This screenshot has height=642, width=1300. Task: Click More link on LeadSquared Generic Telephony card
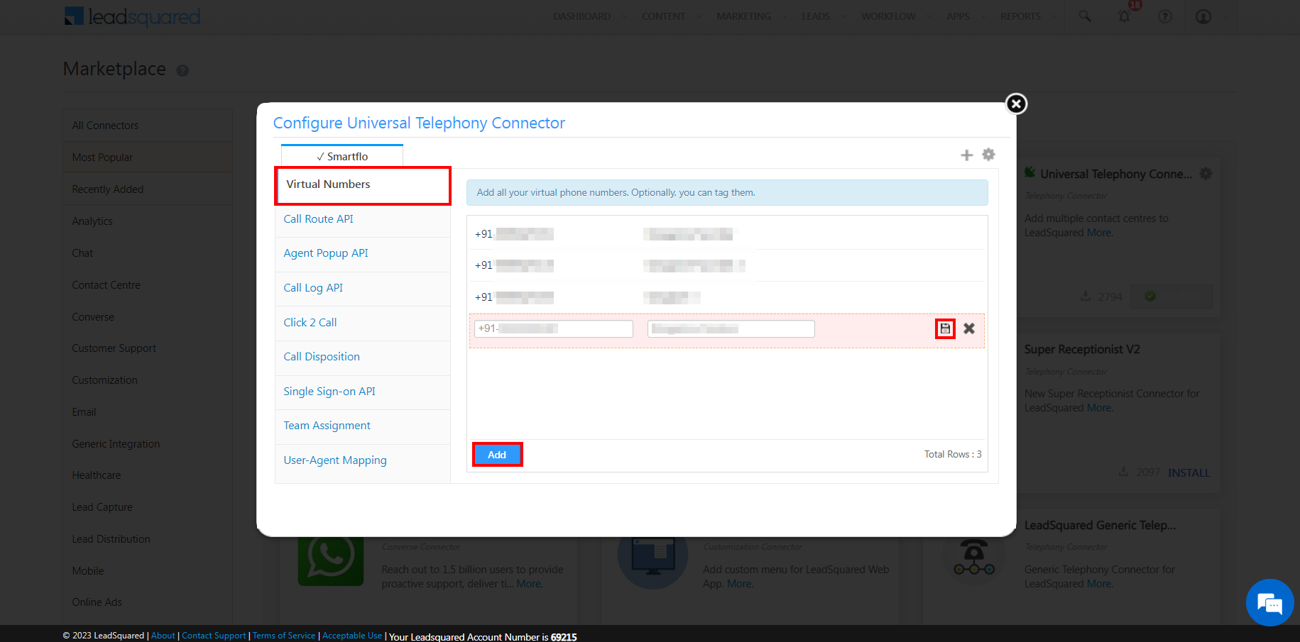point(1099,584)
